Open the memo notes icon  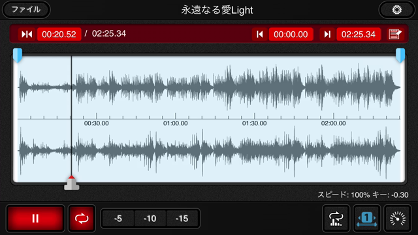[395, 34]
